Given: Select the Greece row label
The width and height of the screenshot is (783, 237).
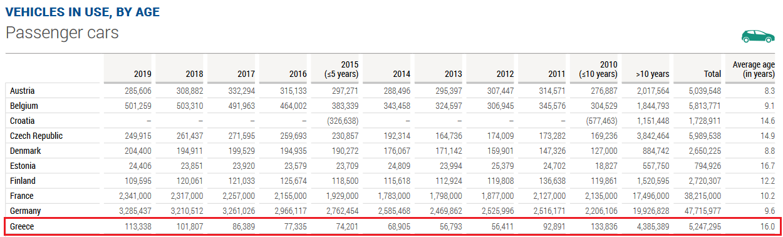Looking at the screenshot, I should (22, 226).
